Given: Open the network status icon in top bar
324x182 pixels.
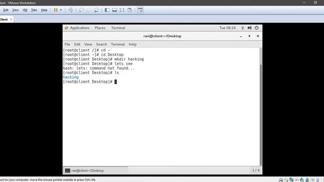Looking at the screenshot, I should pos(242,28).
